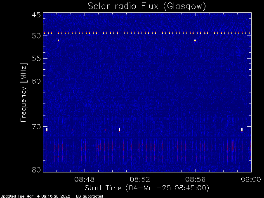
Task: Click the 'Frequency [MHz]' axis label
Action: pyautogui.click(x=24, y=92)
